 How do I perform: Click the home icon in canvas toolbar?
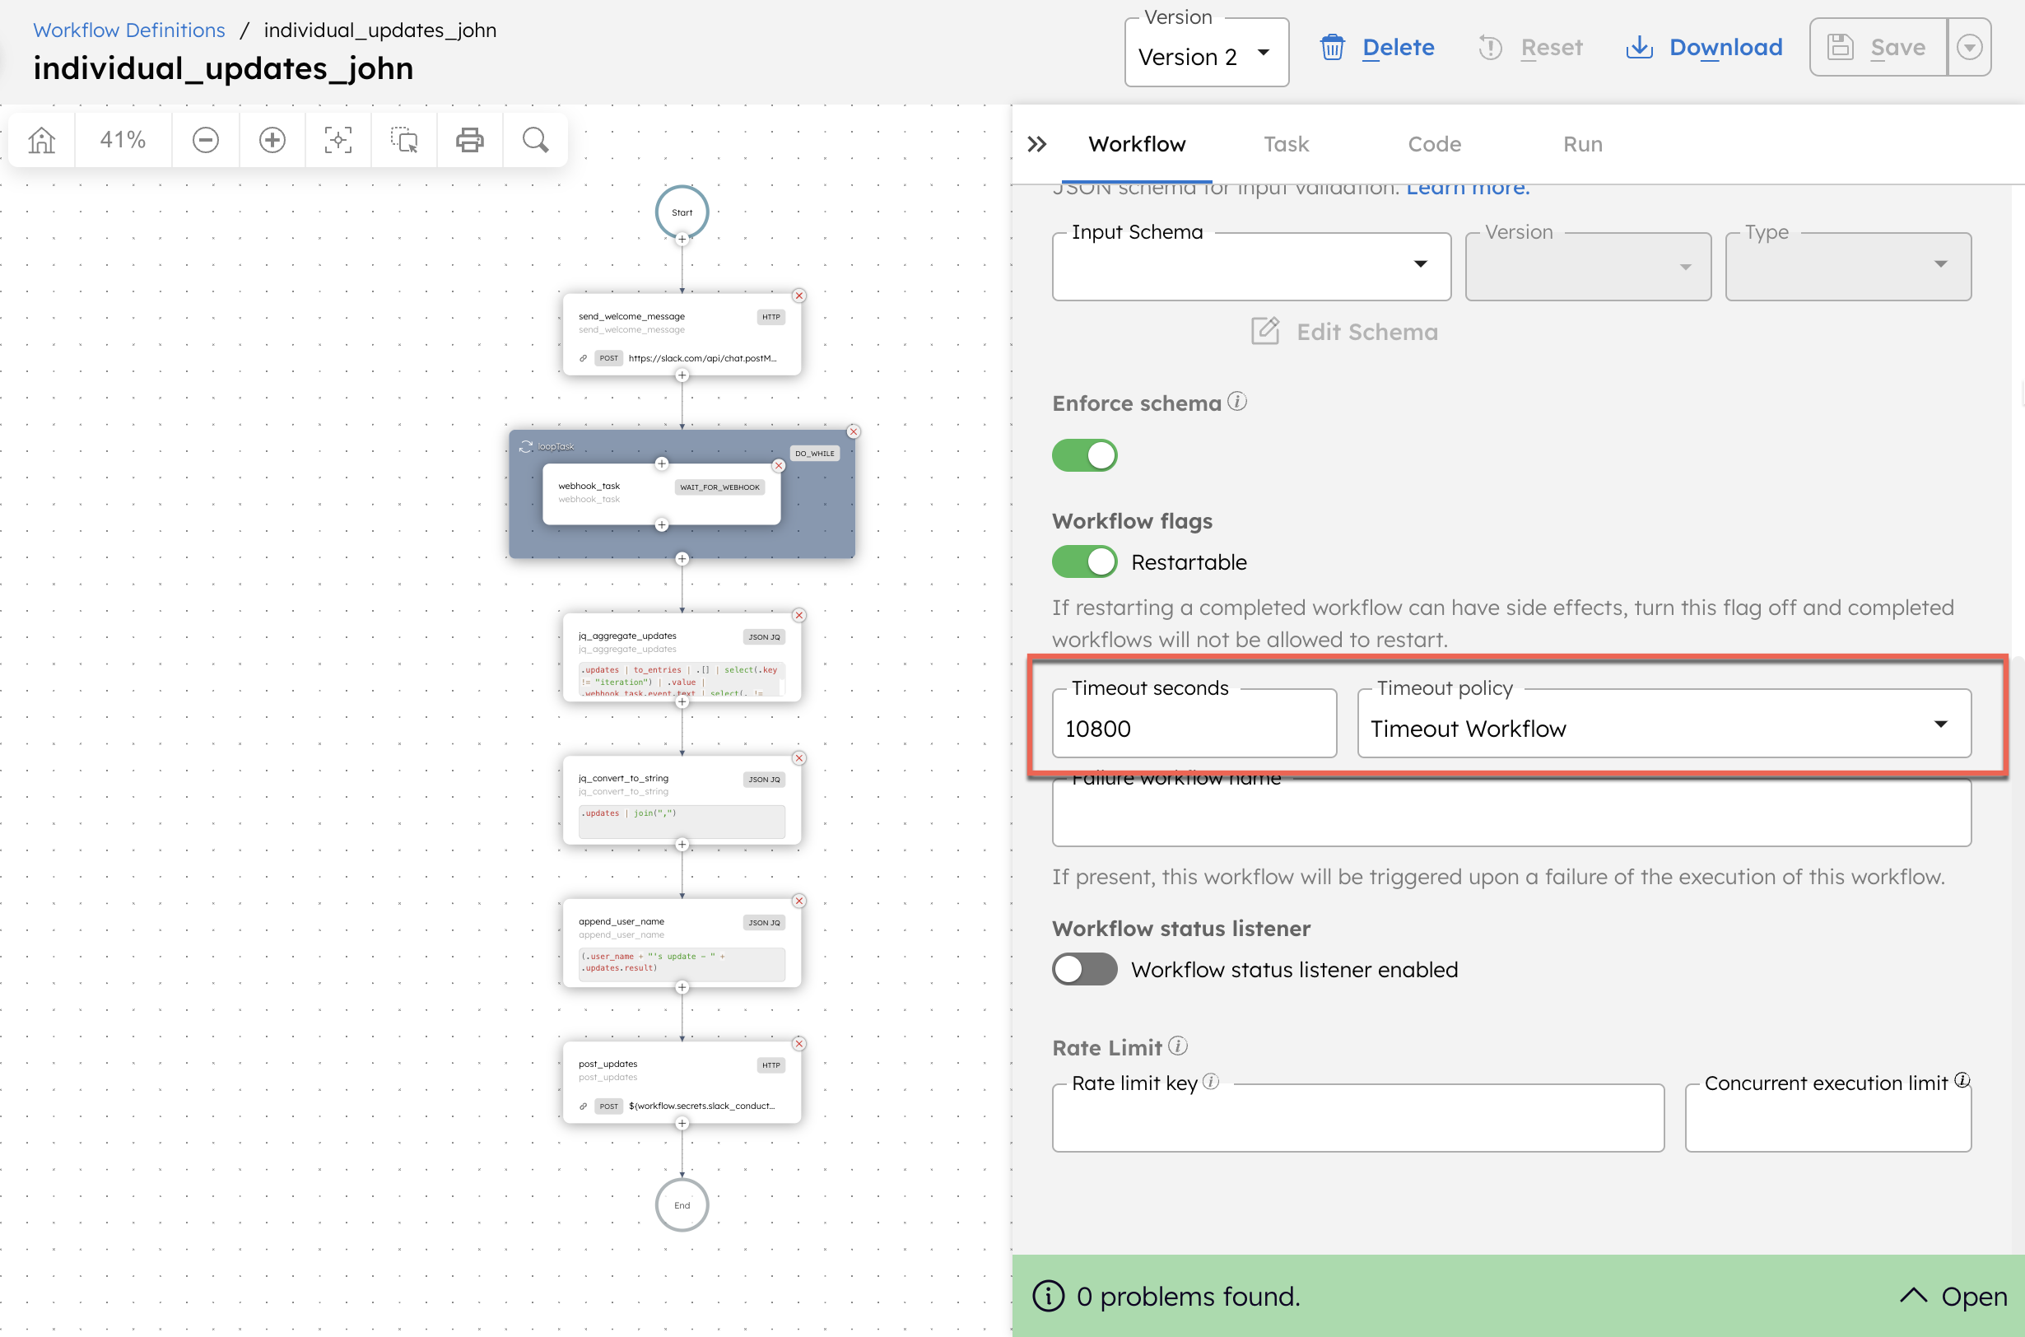click(41, 140)
